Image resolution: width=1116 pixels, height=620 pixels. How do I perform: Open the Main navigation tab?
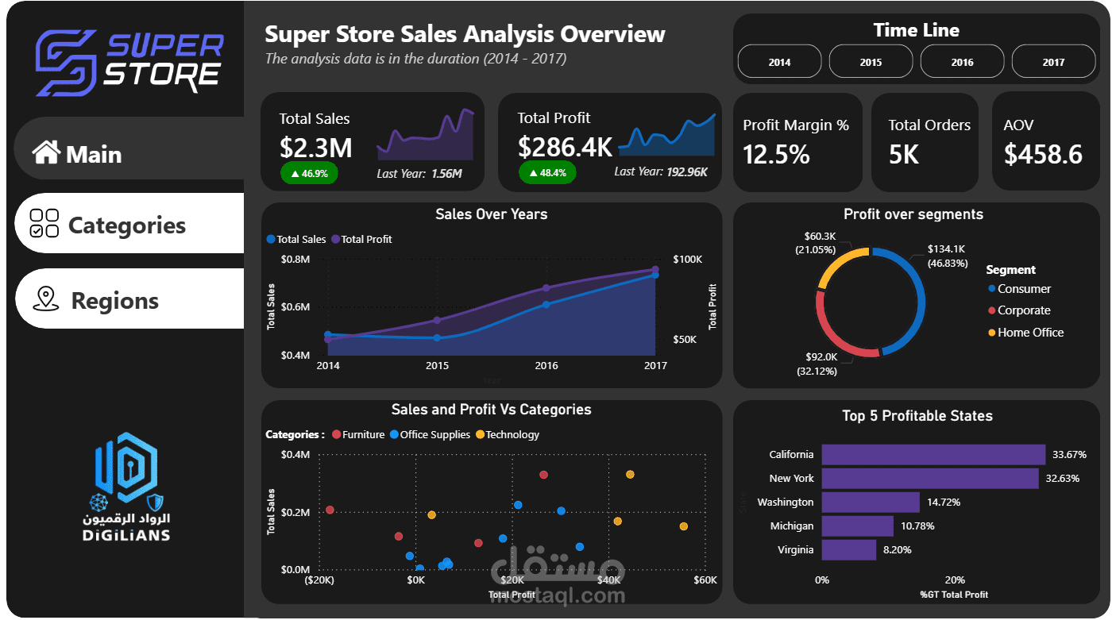129,148
